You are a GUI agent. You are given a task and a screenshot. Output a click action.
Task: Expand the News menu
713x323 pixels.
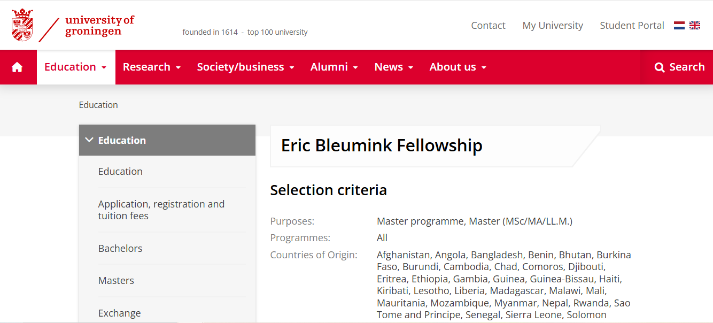[x=394, y=67]
